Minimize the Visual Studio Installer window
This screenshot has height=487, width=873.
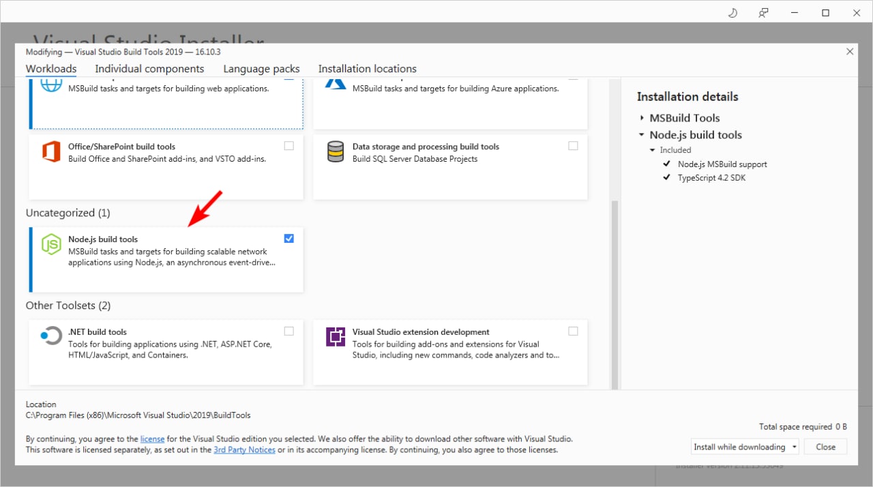tap(795, 12)
